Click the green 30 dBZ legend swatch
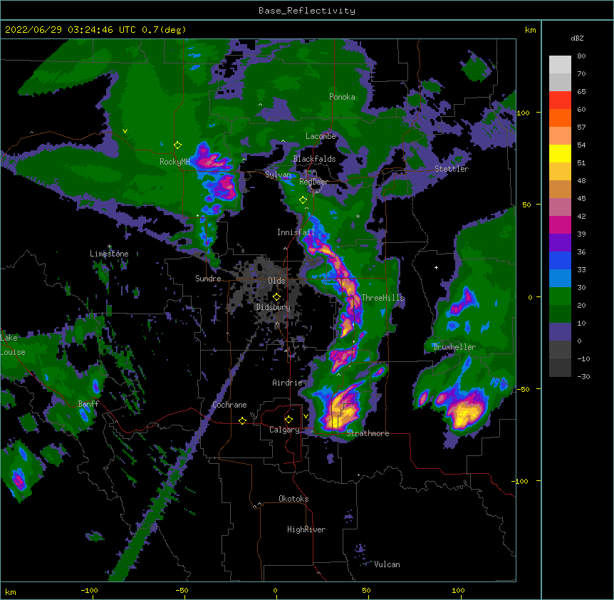 click(560, 296)
